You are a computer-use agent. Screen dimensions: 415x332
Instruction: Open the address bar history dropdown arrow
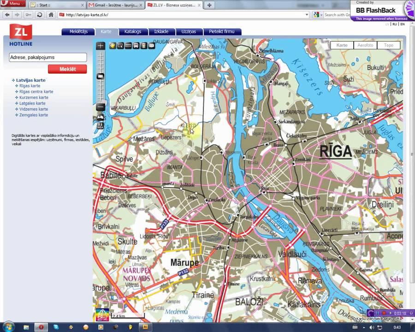pyautogui.click(x=307, y=15)
